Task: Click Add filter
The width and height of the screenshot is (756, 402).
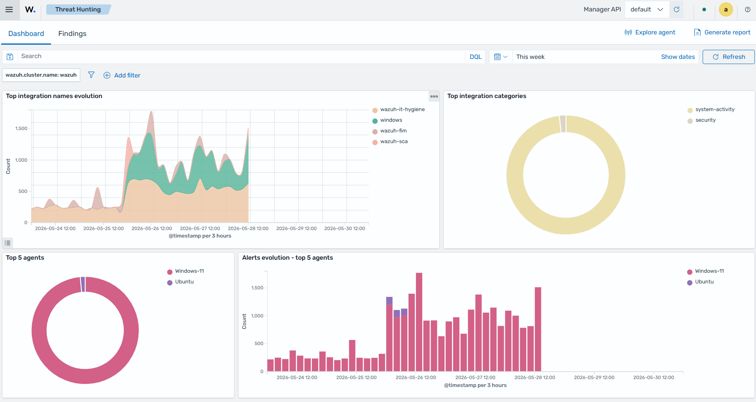Action: point(122,75)
